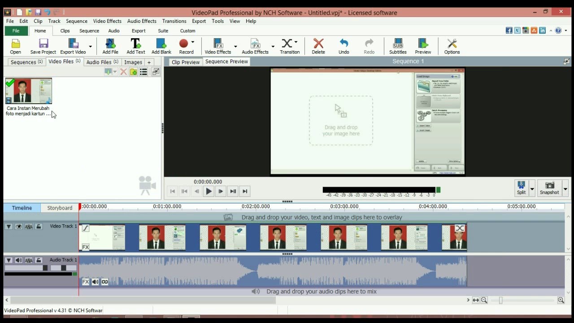This screenshot has width=574, height=323.
Task: Open the Export Video dropdown arrow
Action: (x=90, y=46)
